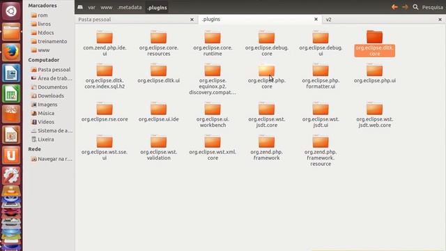Open the org.eclipse.core.runtime folder
This screenshot has width=446, height=251.
(213, 43)
